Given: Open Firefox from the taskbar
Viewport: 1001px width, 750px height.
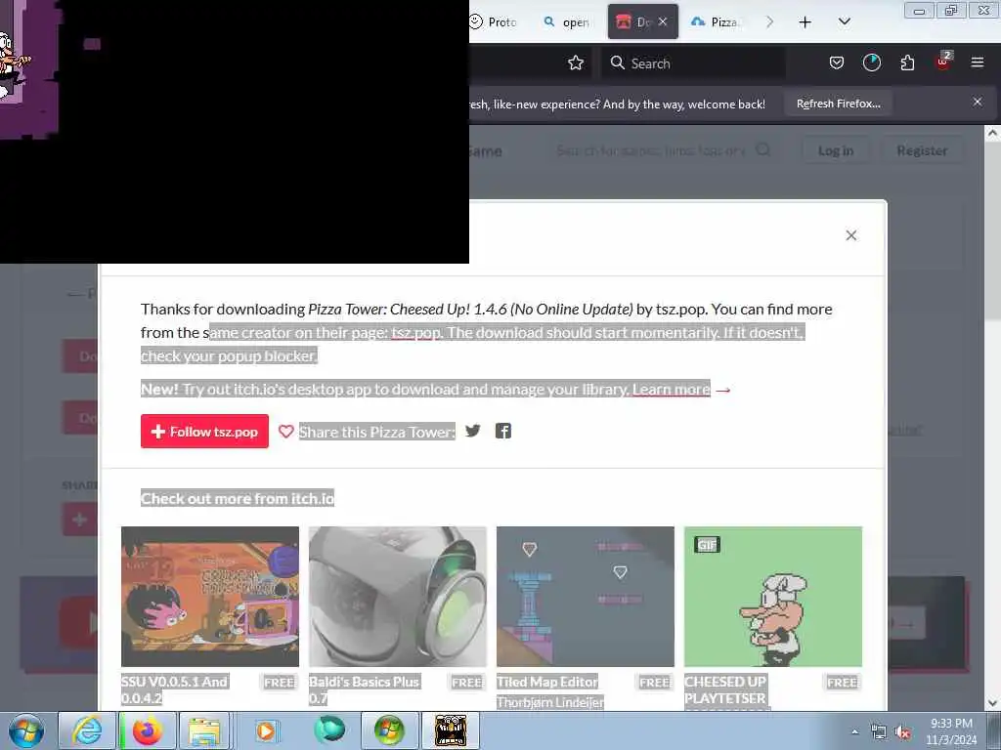Looking at the screenshot, I should coord(148,730).
